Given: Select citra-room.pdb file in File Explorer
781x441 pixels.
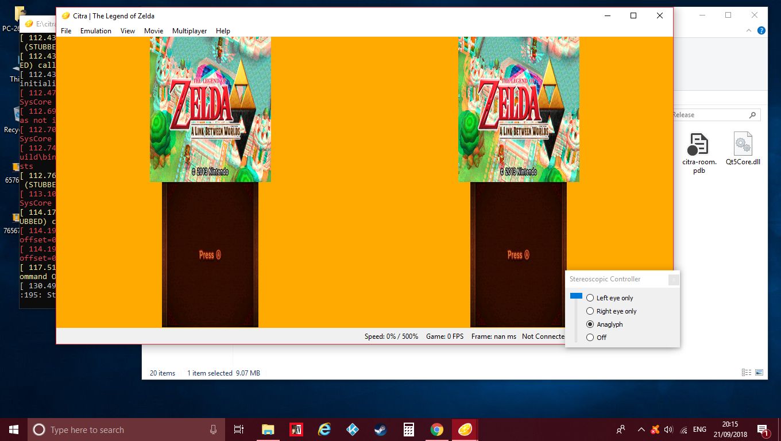Looking at the screenshot, I should [698, 153].
